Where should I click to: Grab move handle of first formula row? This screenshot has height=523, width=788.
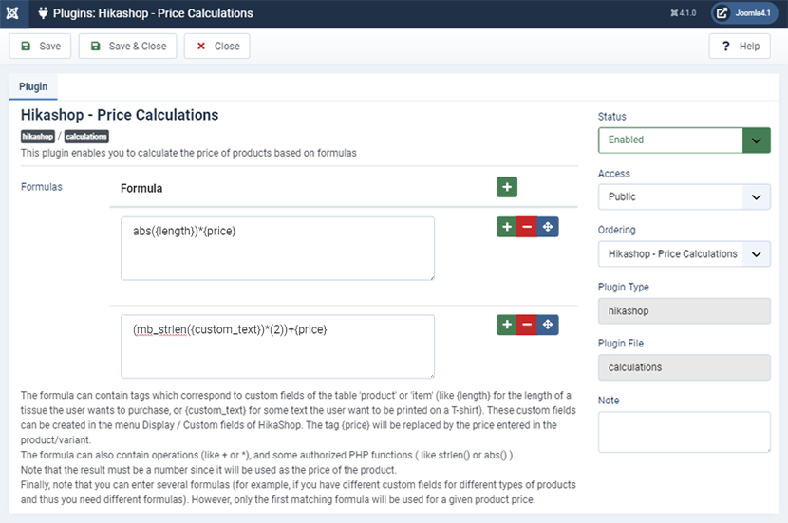pos(548,227)
